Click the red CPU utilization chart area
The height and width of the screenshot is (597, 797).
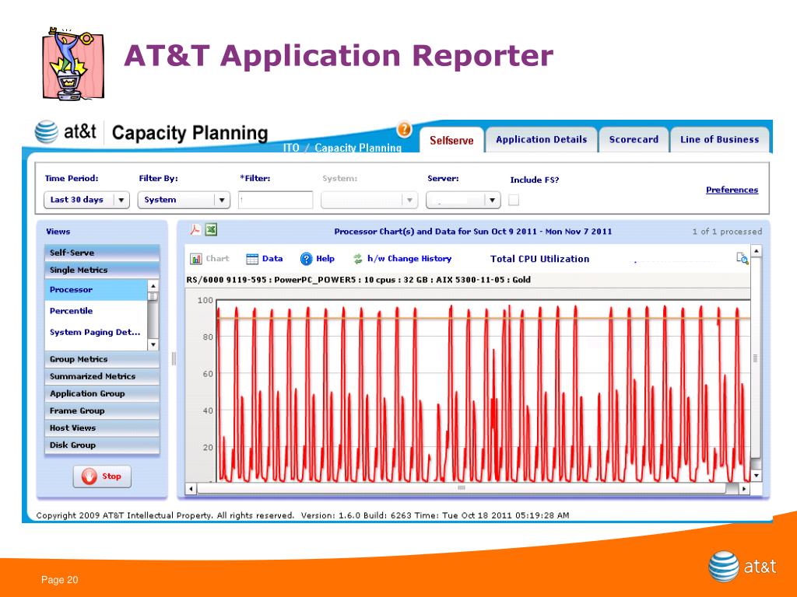click(x=483, y=391)
